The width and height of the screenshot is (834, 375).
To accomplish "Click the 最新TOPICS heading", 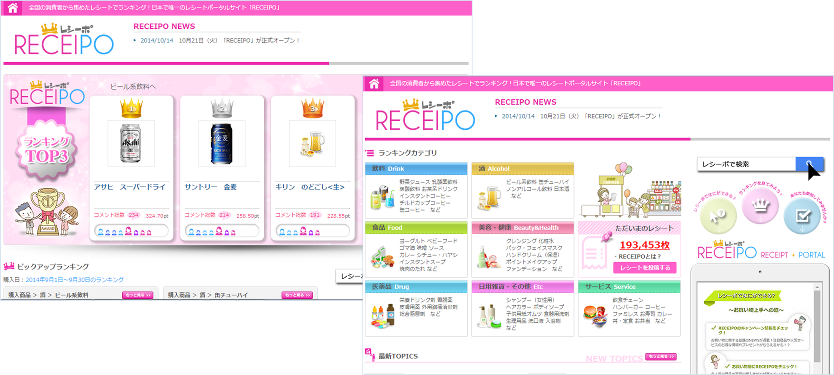I will (x=398, y=356).
